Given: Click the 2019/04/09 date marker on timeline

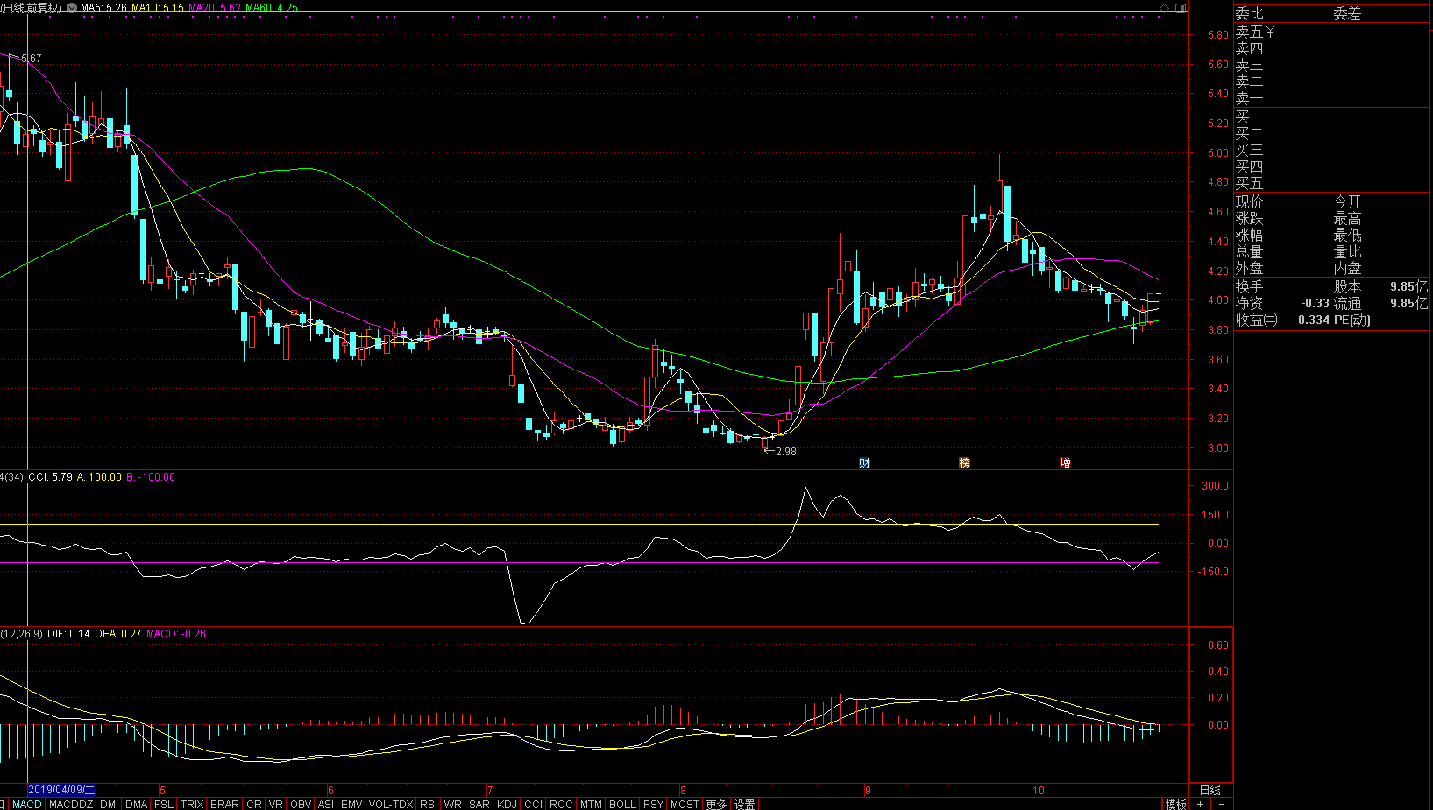Looking at the screenshot, I should tap(61, 790).
